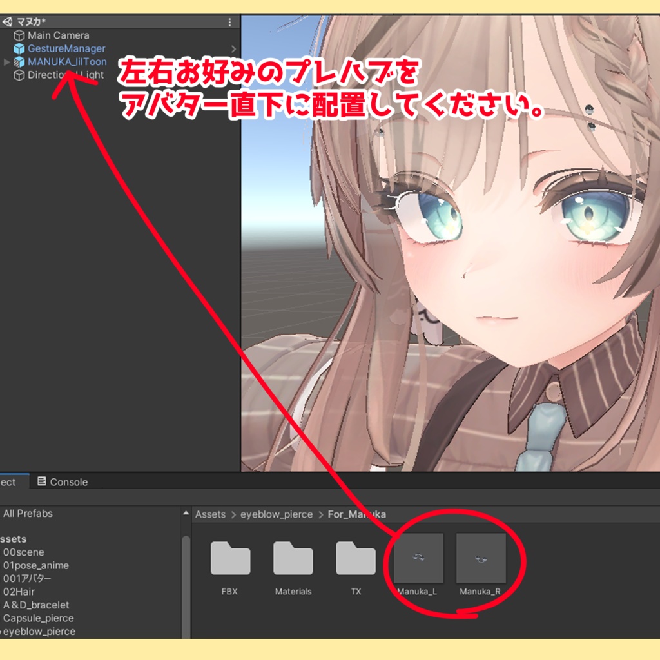Image resolution: width=660 pixels, height=660 pixels.
Task: Open the Hierarchy panel three-dot menu
Action: point(229,21)
